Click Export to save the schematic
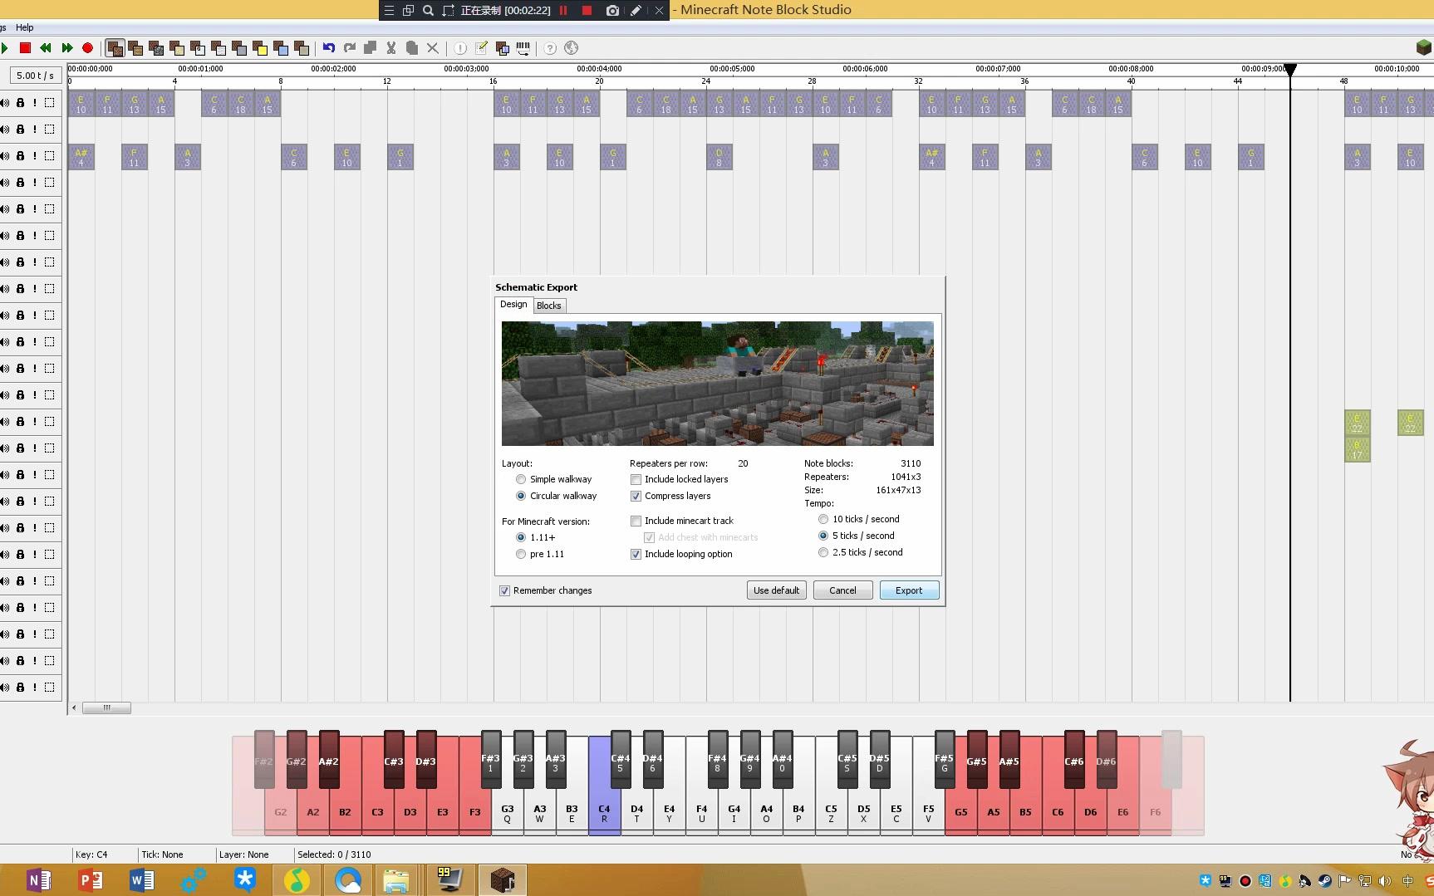 pyautogui.click(x=909, y=590)
